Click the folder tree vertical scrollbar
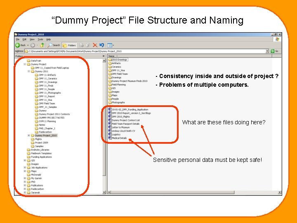The height and width of the screenshot is (223, 297). (x=104, y=126)
